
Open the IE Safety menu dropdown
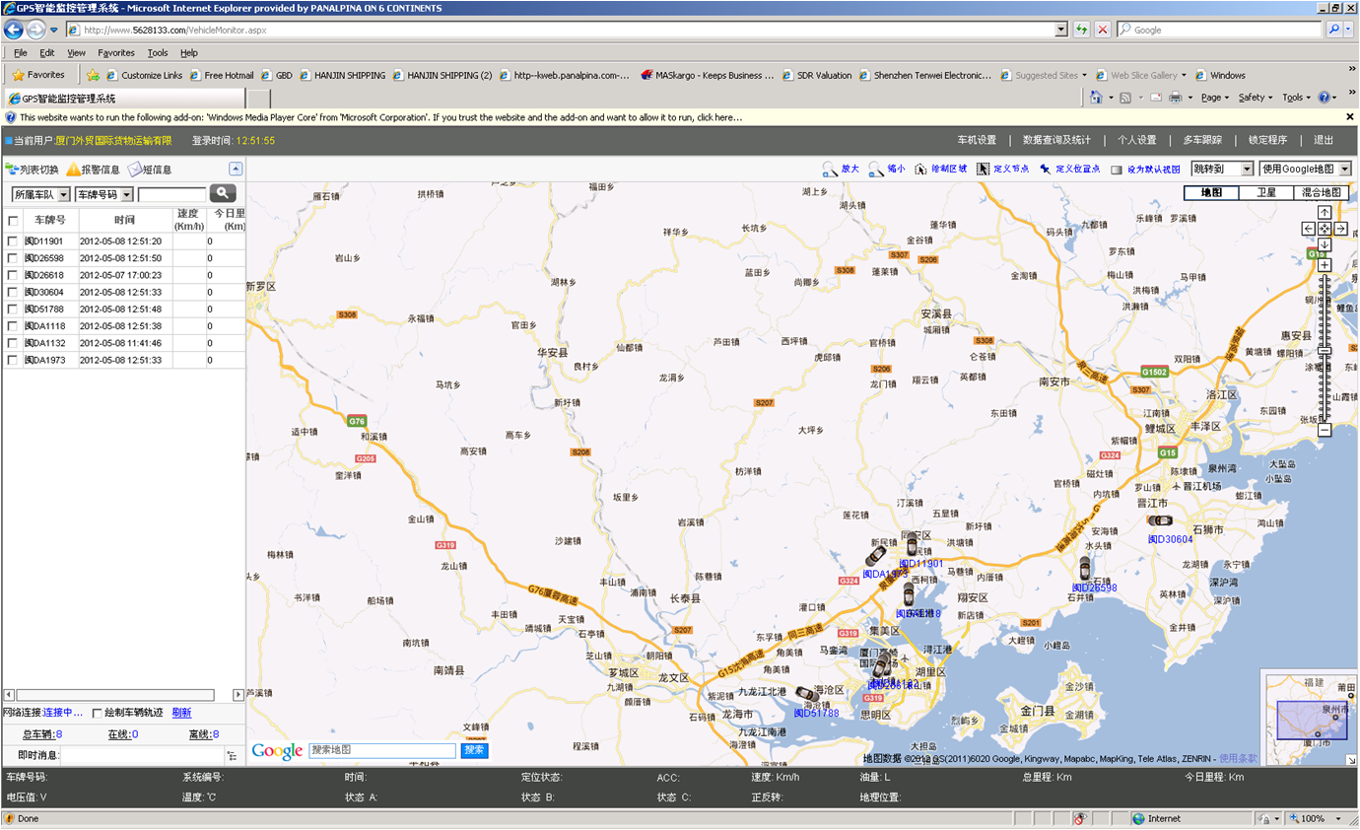[x=1256, y=98]
